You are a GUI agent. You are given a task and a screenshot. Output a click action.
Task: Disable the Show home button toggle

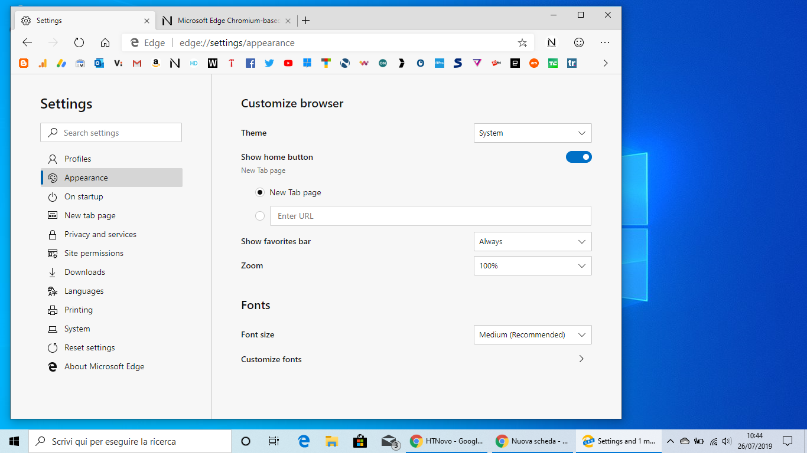(x=579, y=157)
